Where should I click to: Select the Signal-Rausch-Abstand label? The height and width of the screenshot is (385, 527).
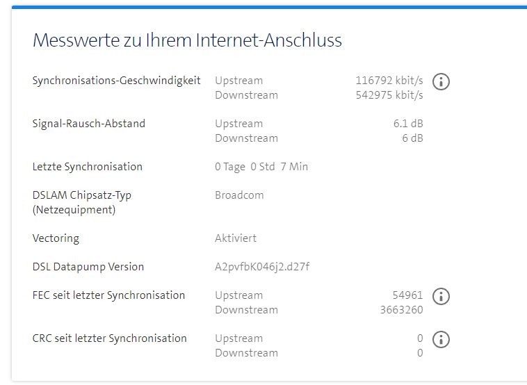[89, 124]
